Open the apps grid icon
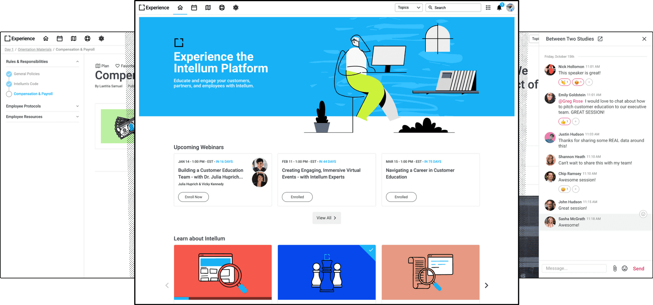This screenshot has height=305, width=653. tap(488, 8)
